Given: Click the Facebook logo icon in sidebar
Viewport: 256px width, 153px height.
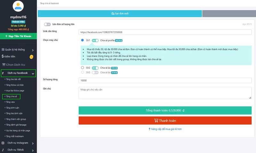Looking at the screenshot, I should pyautogui.click(x=3, y=73).
